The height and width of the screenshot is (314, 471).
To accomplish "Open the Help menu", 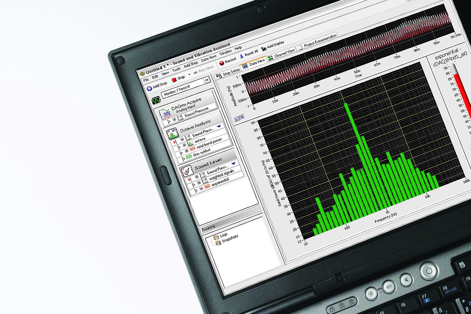I will pos(238,48).
